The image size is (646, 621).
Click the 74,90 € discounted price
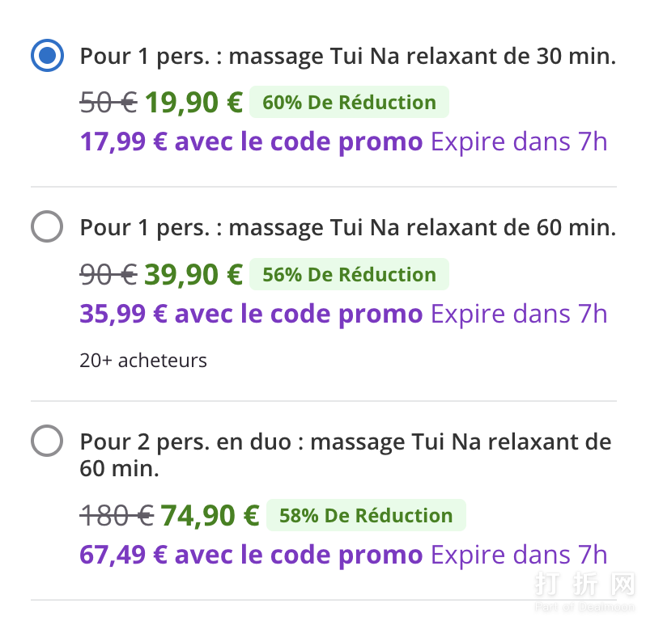pyautogui.click(x=210, y=515)
